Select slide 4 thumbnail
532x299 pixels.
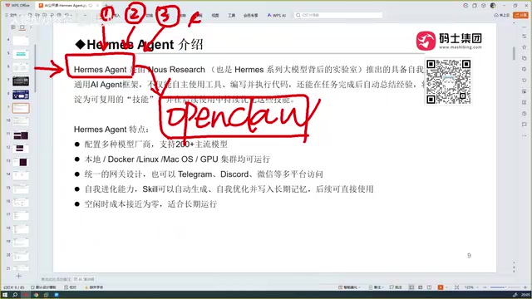pos(21,41)
